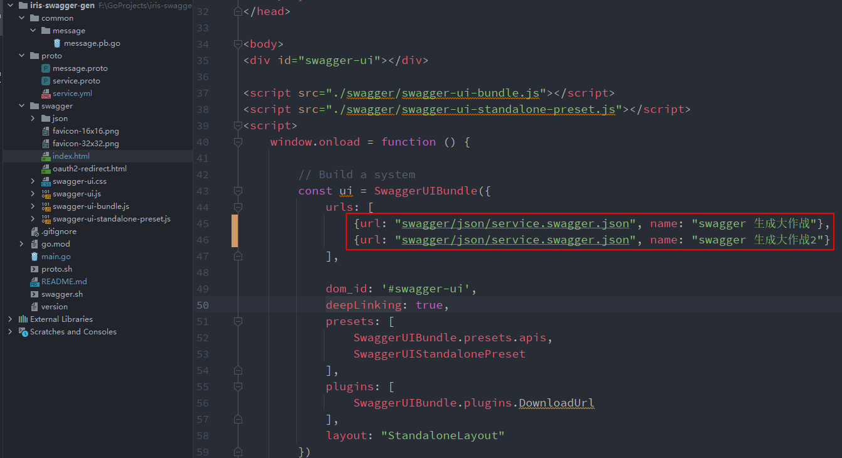Click the message.pb.go Go file icon
The width and height of the screenshot is (842, 458).
click(57, 43)
